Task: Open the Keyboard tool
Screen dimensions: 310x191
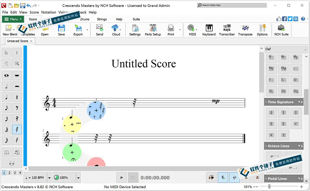Action: pyautogui.click(x=209, y=30)
